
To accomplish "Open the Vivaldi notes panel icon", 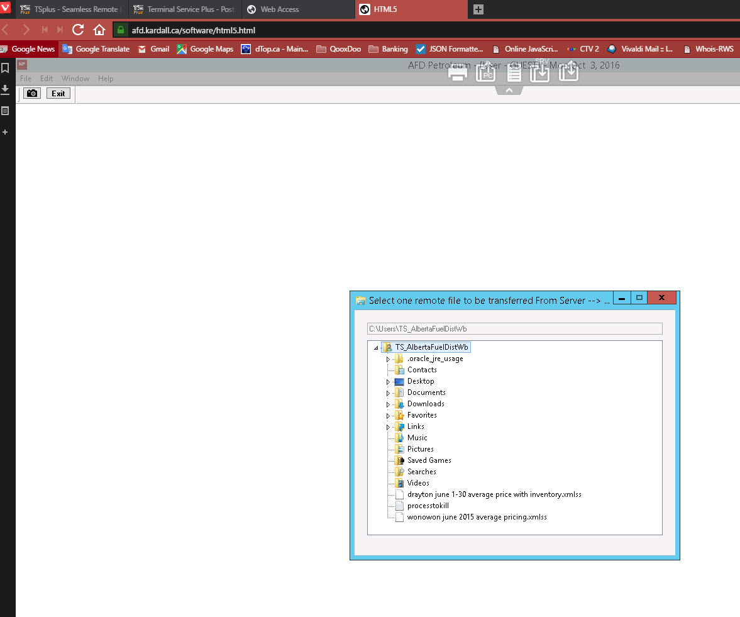I will pyautogui.click(x=5, y=111).
